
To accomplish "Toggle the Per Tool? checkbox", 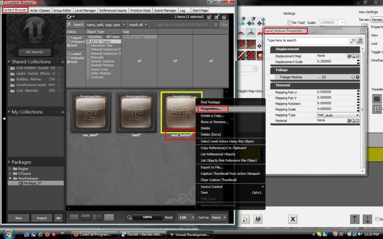I will 289,23.
